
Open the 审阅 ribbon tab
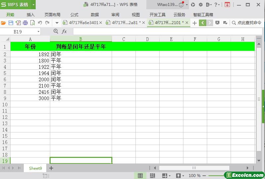pyautogui.click(x=115, y=15)
